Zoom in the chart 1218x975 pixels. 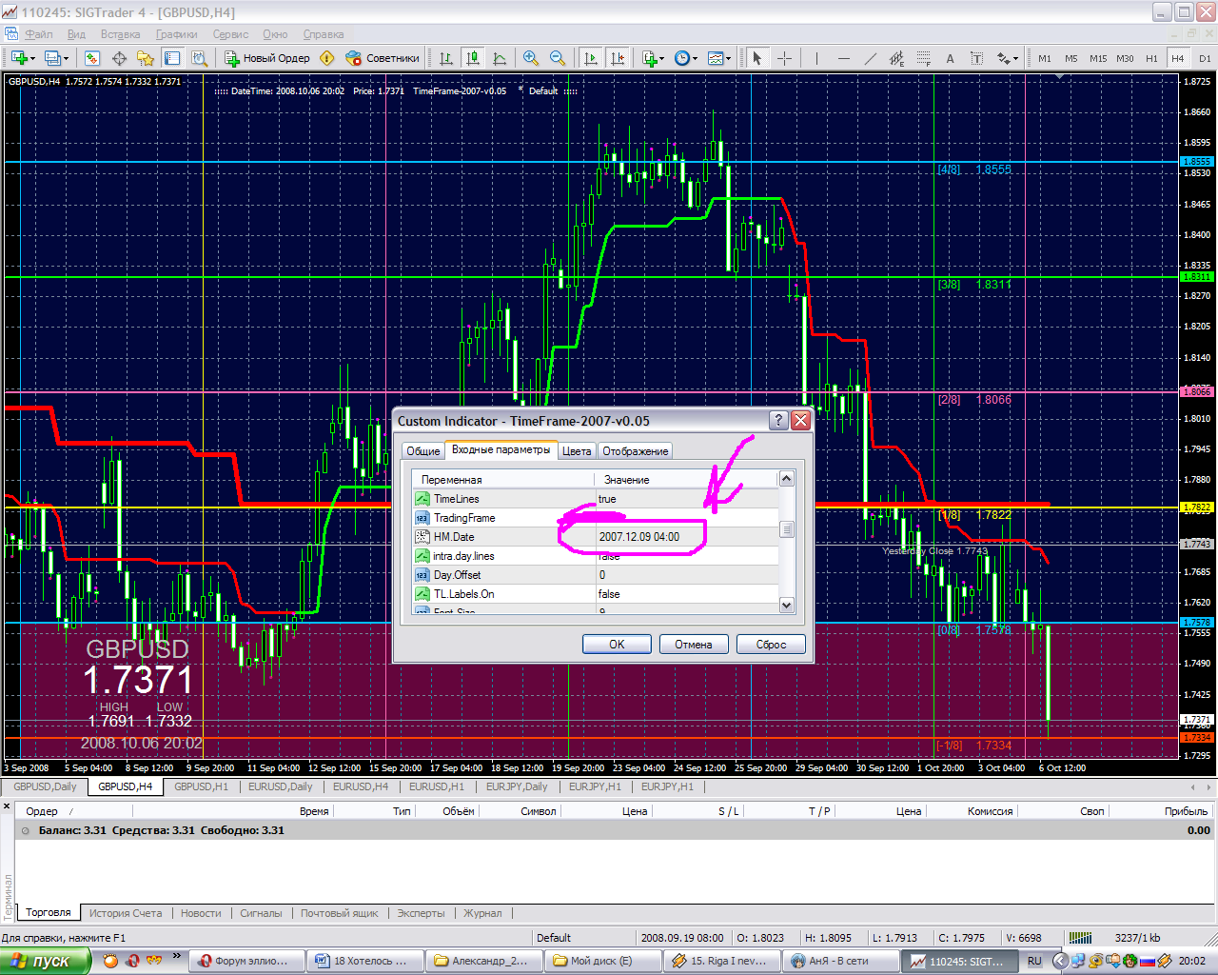[x=531, y=58]
